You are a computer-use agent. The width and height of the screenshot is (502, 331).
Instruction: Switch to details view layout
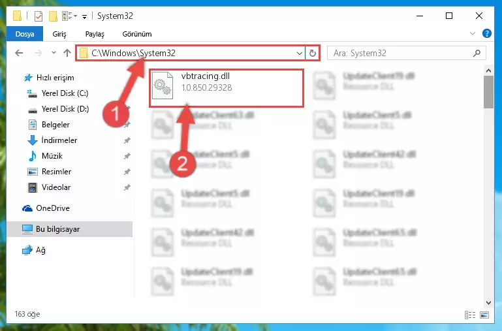tap(469, 315)
